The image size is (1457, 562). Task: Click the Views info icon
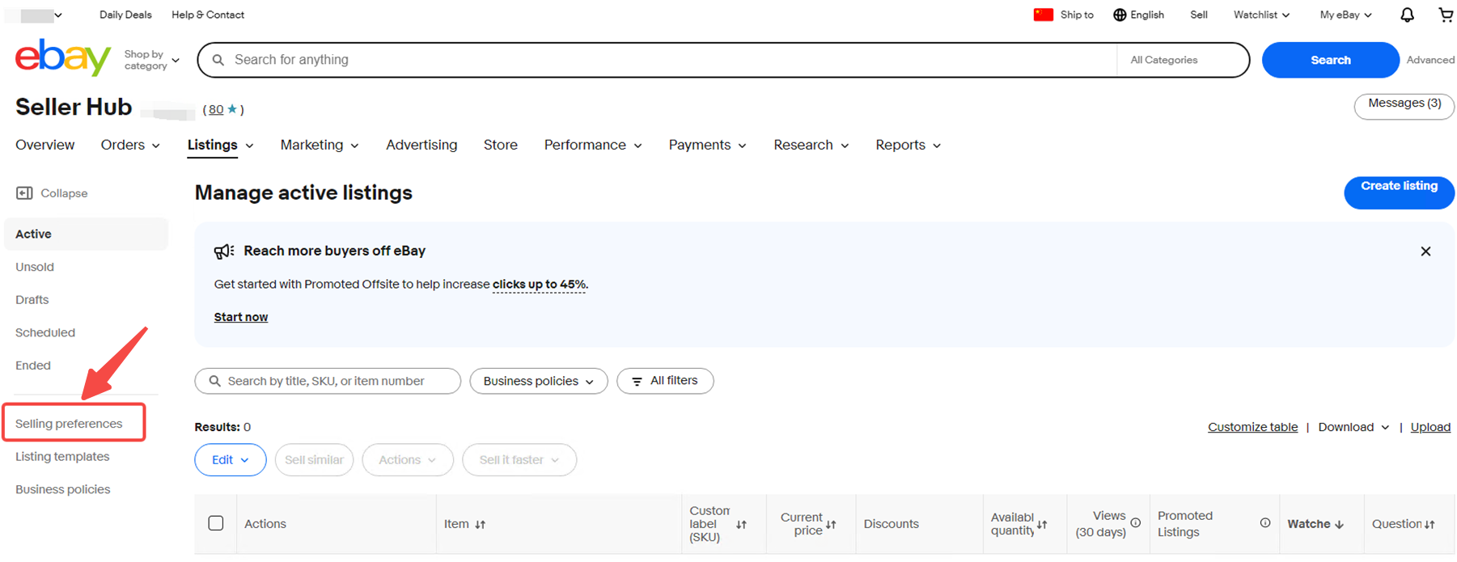(1136, 523)
